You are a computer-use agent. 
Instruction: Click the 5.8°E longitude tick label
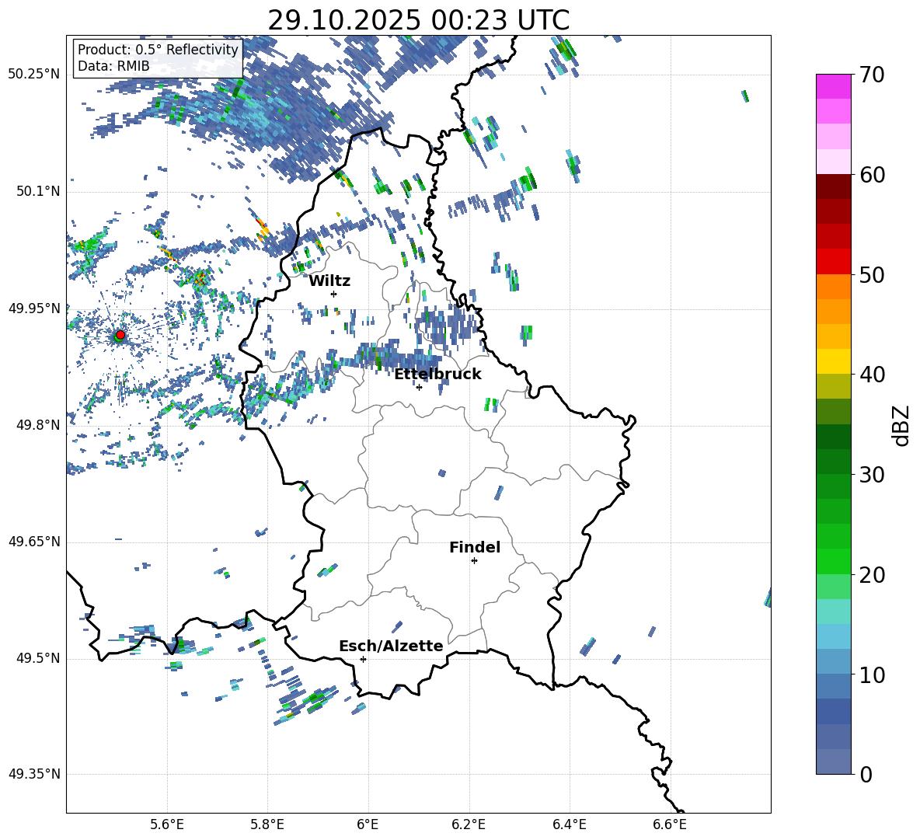(x=267, y=824)
